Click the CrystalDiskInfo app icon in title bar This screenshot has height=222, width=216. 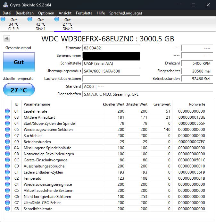point(5,5)
